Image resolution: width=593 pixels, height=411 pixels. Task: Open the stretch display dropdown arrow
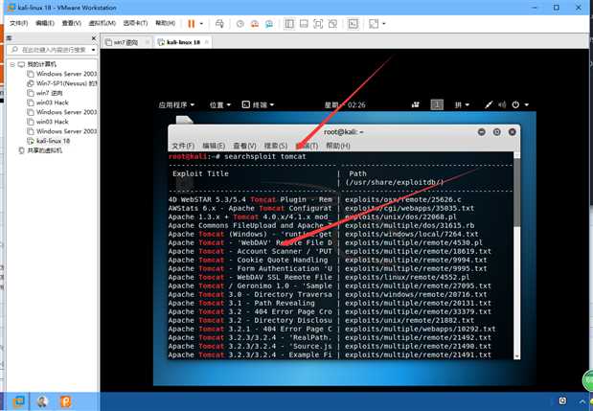(384, 24)
